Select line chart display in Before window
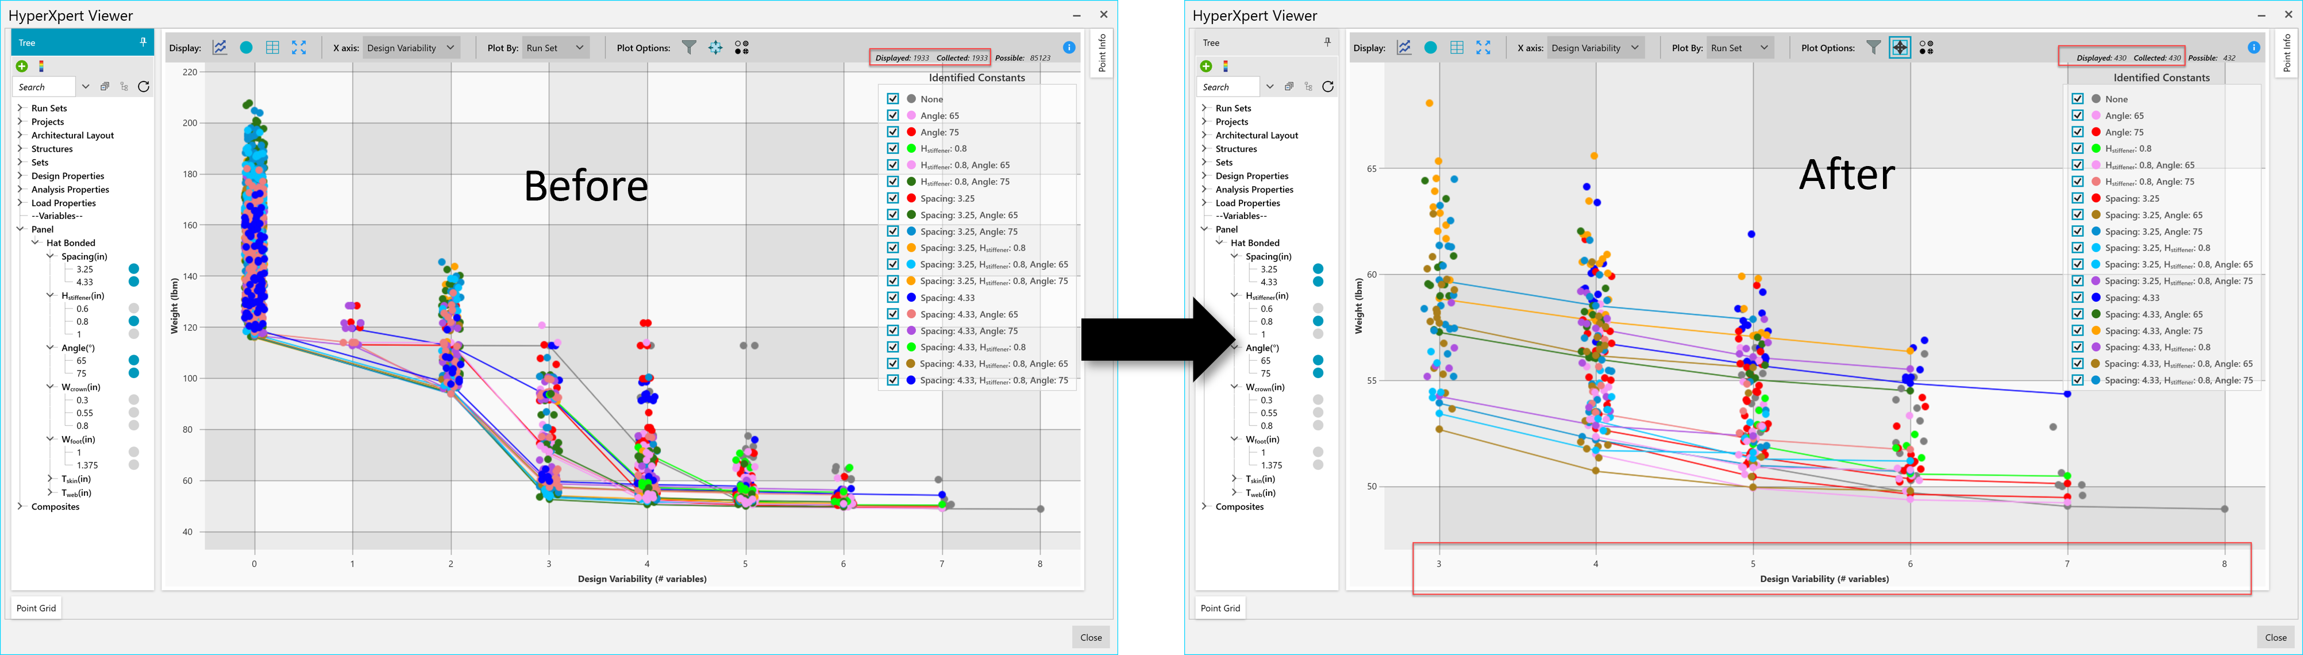Screen dimensions: 2303x655 pos(220,47)
